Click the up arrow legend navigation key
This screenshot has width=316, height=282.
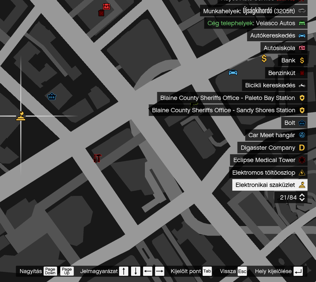coord(124,271)
